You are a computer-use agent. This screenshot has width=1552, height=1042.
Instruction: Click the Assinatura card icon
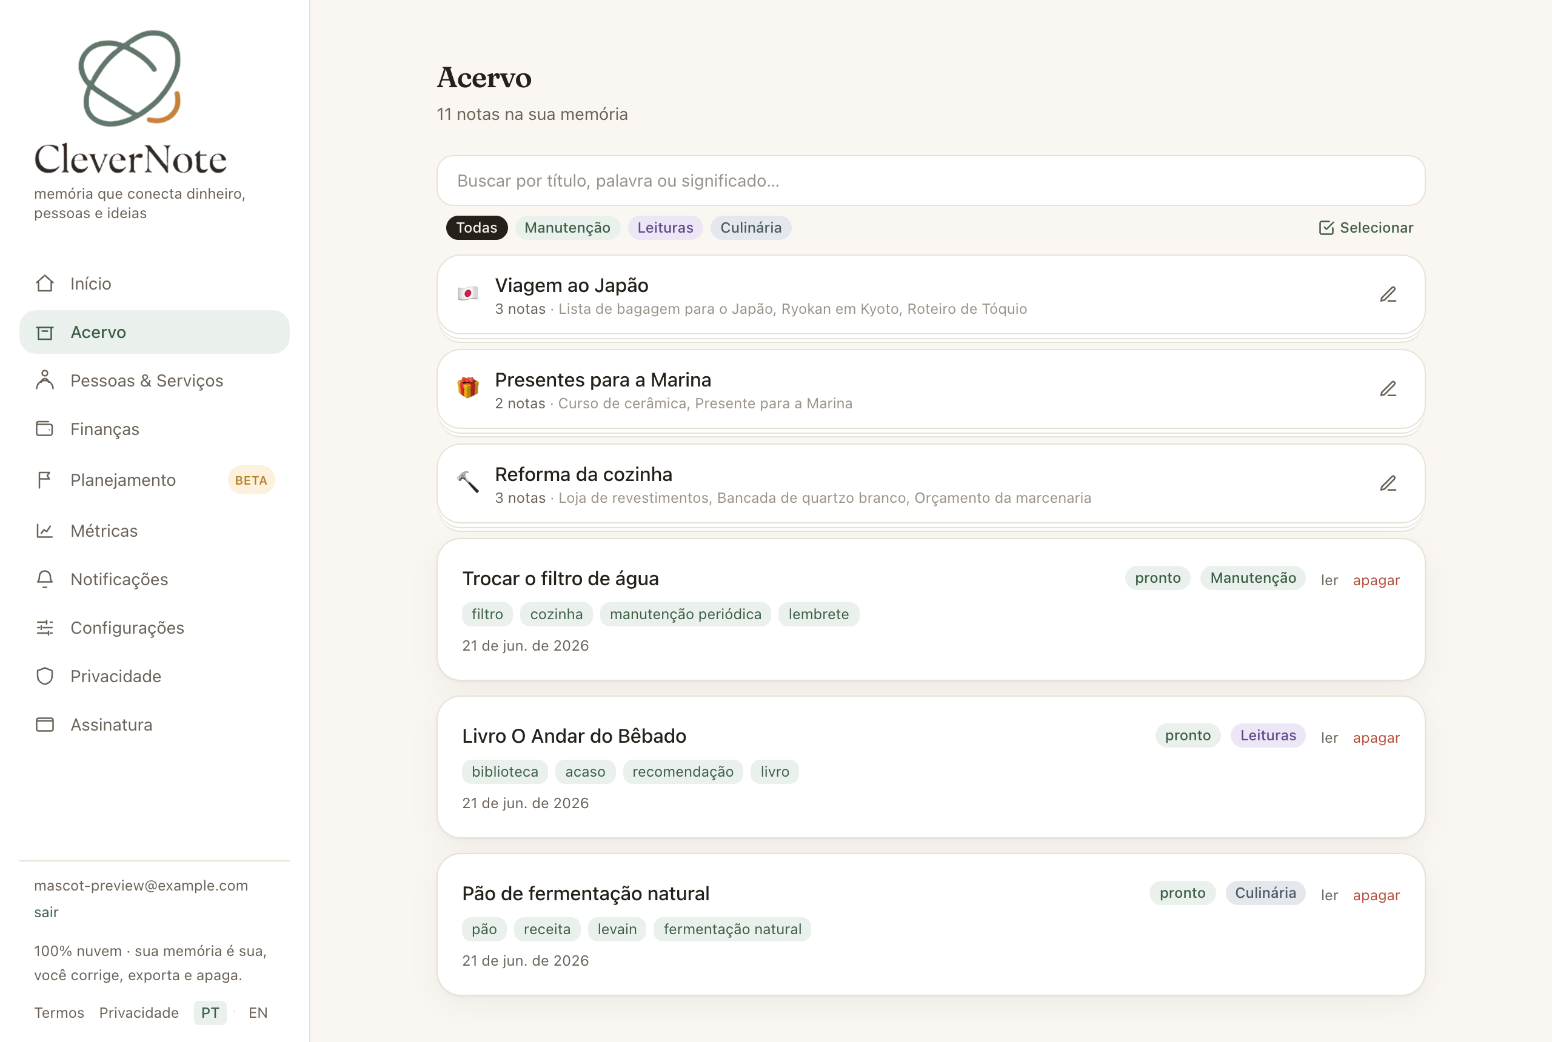coord(44,725)
